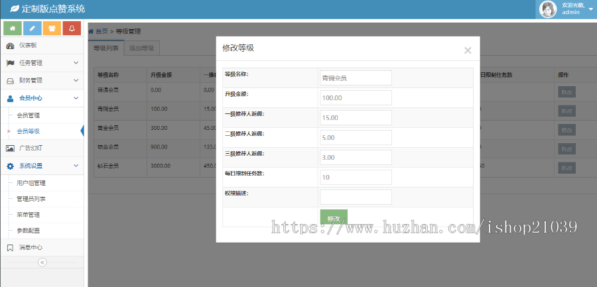Screen dimensions: 597x287
Task: Open 参数配置 under system settings
Action: pos(29,231)
